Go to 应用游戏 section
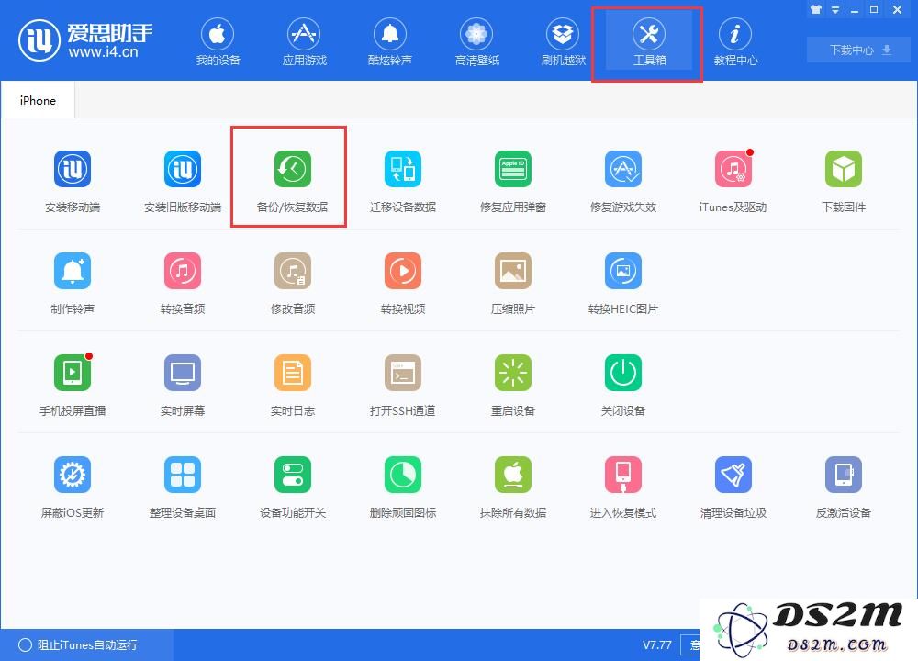The image size is (918, 661). [304, 42]
